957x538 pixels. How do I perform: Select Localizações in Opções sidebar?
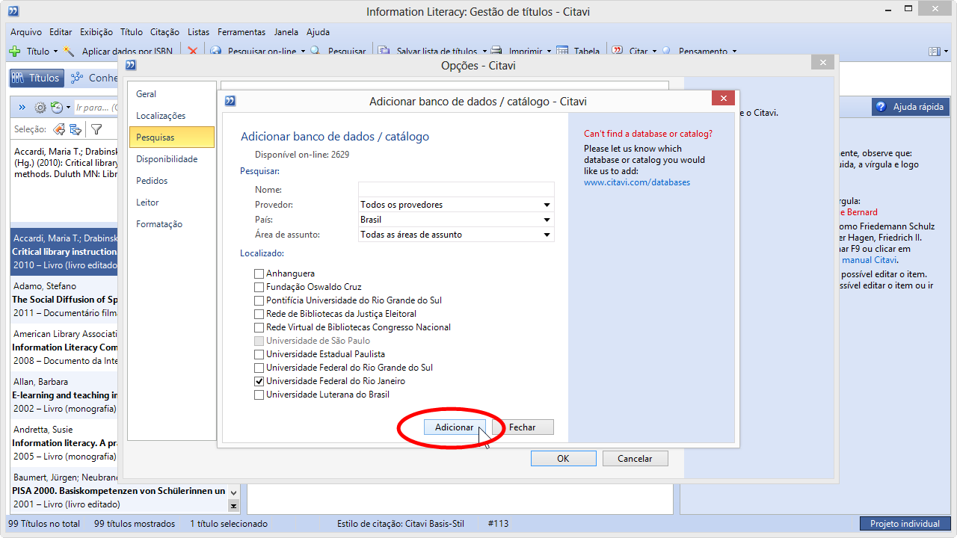[x=172, y=116]
